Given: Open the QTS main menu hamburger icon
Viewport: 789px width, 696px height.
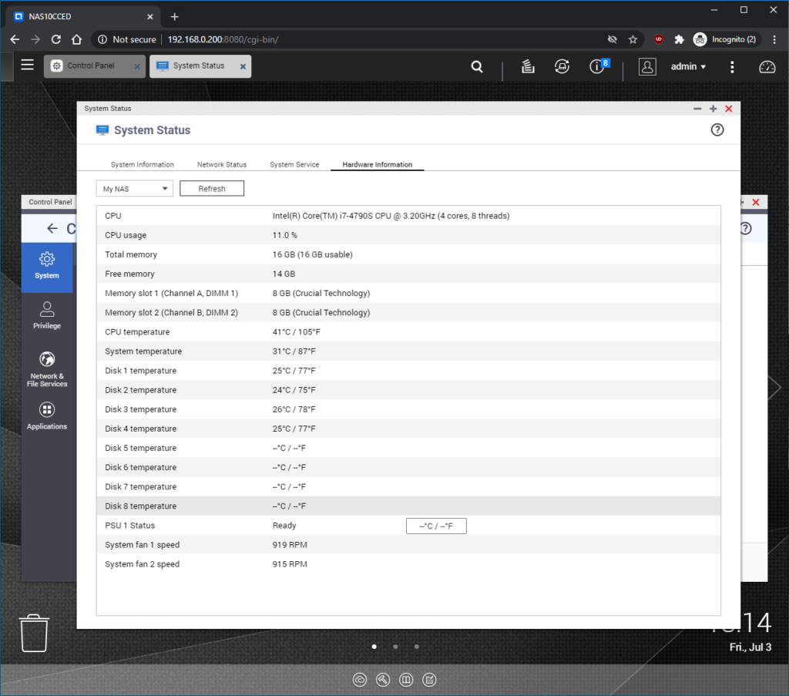Looking at the screenshot, I should tap(27, 66).
